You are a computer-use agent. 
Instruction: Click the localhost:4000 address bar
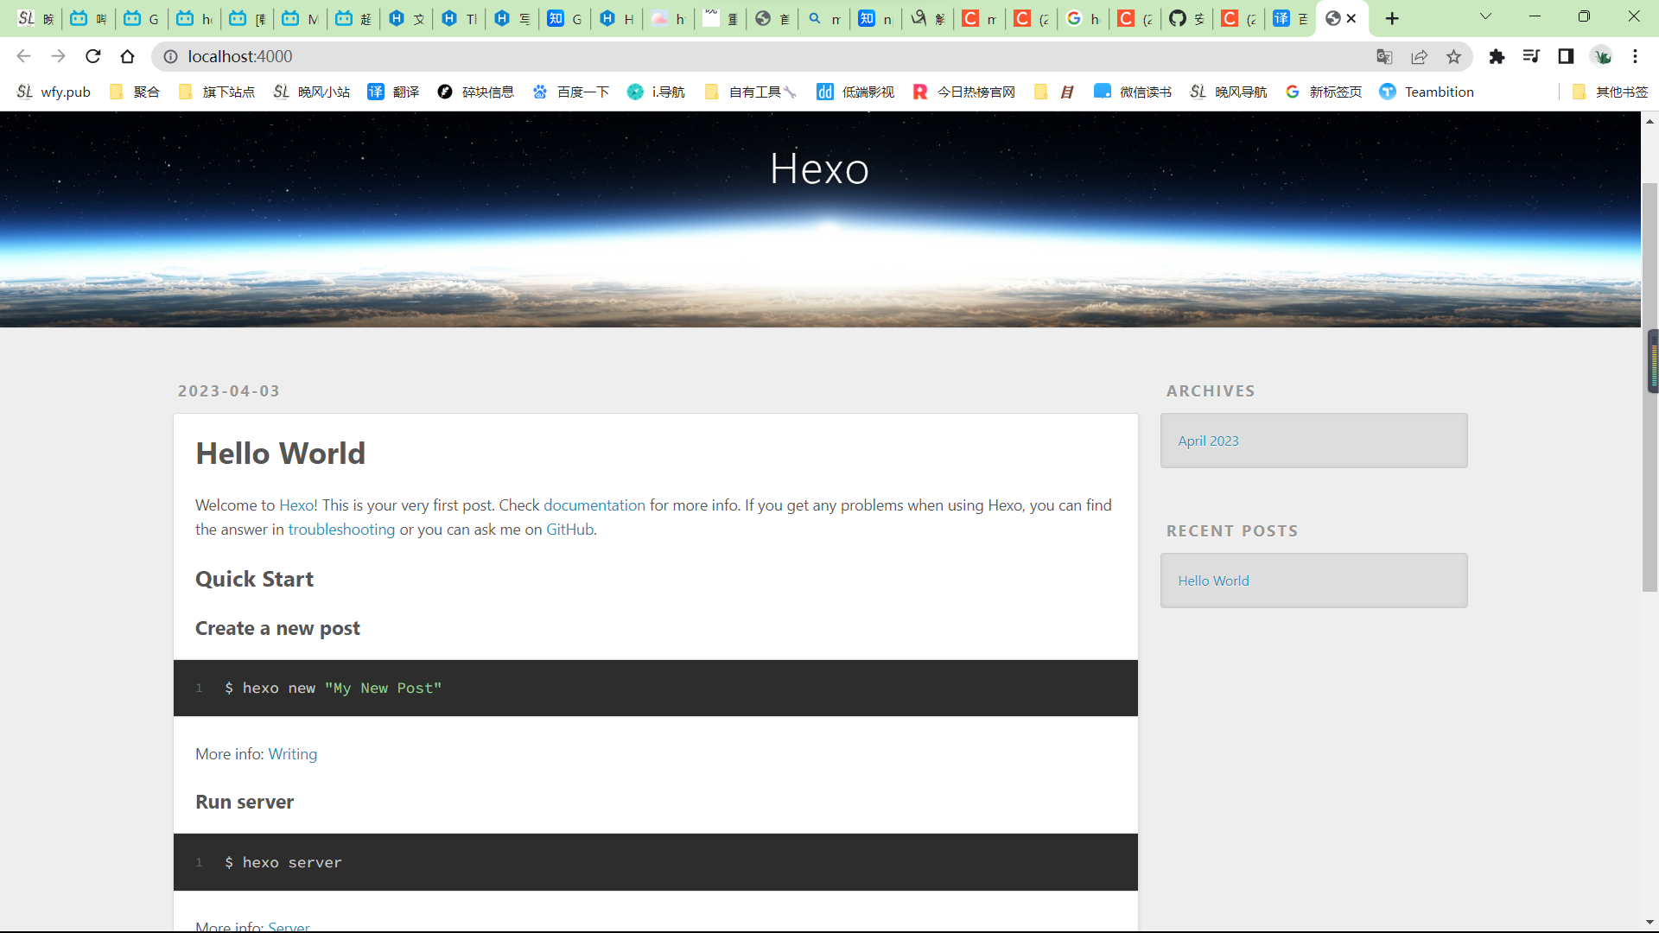(x=760, y=56)
